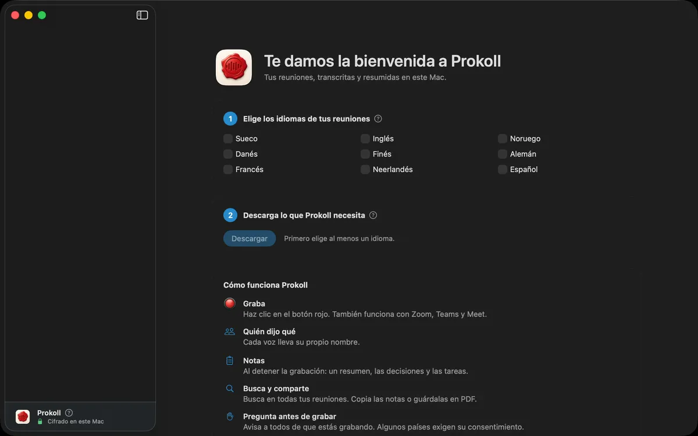Click the 'Graba' heading text
Image resolution: width=698 pixels, height=436 pixels.
click(x=254, y=303)
